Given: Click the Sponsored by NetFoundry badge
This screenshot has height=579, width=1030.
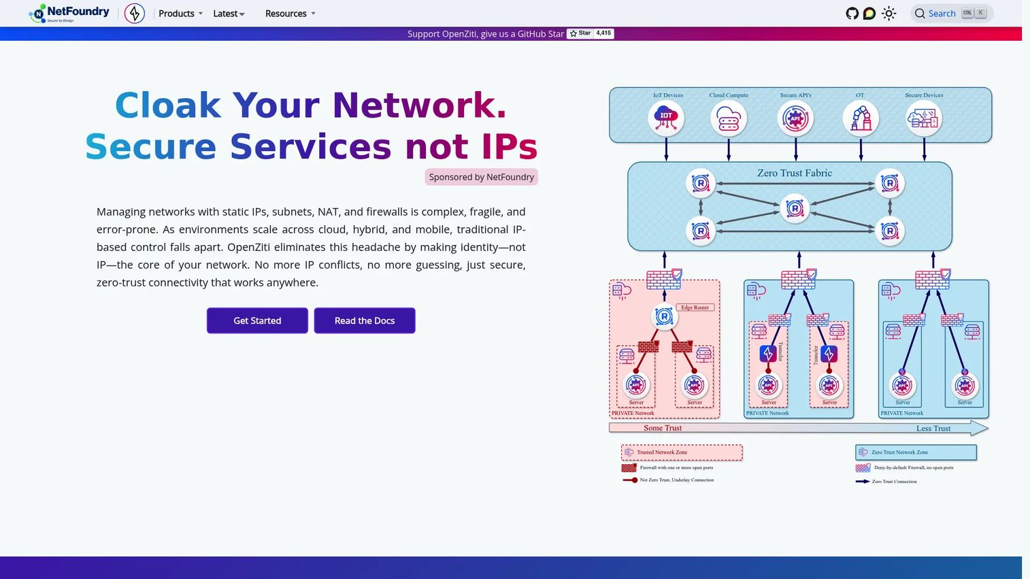Looking at the screenshot, I should 482,177.
